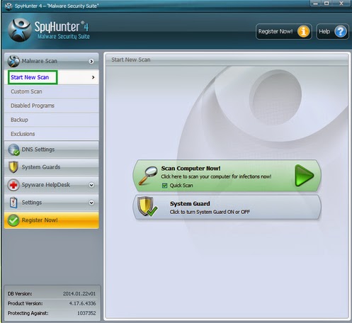Open DNS Settings panel
352x323 pixels.
pyautogui.click(x=52, y=149)
